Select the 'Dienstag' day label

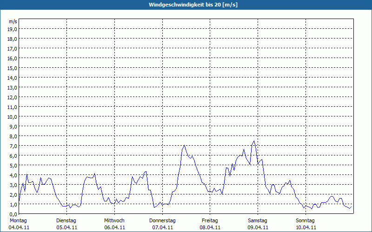66,221
